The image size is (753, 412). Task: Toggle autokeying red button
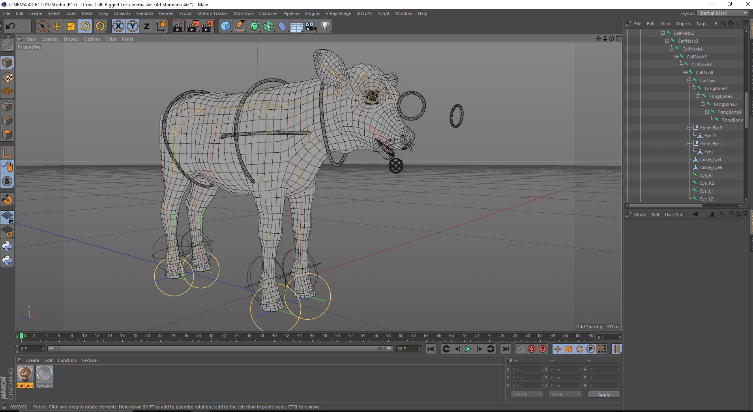(x=532, y=349)
